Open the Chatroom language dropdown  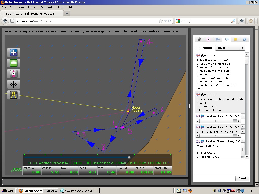[230, 48]
